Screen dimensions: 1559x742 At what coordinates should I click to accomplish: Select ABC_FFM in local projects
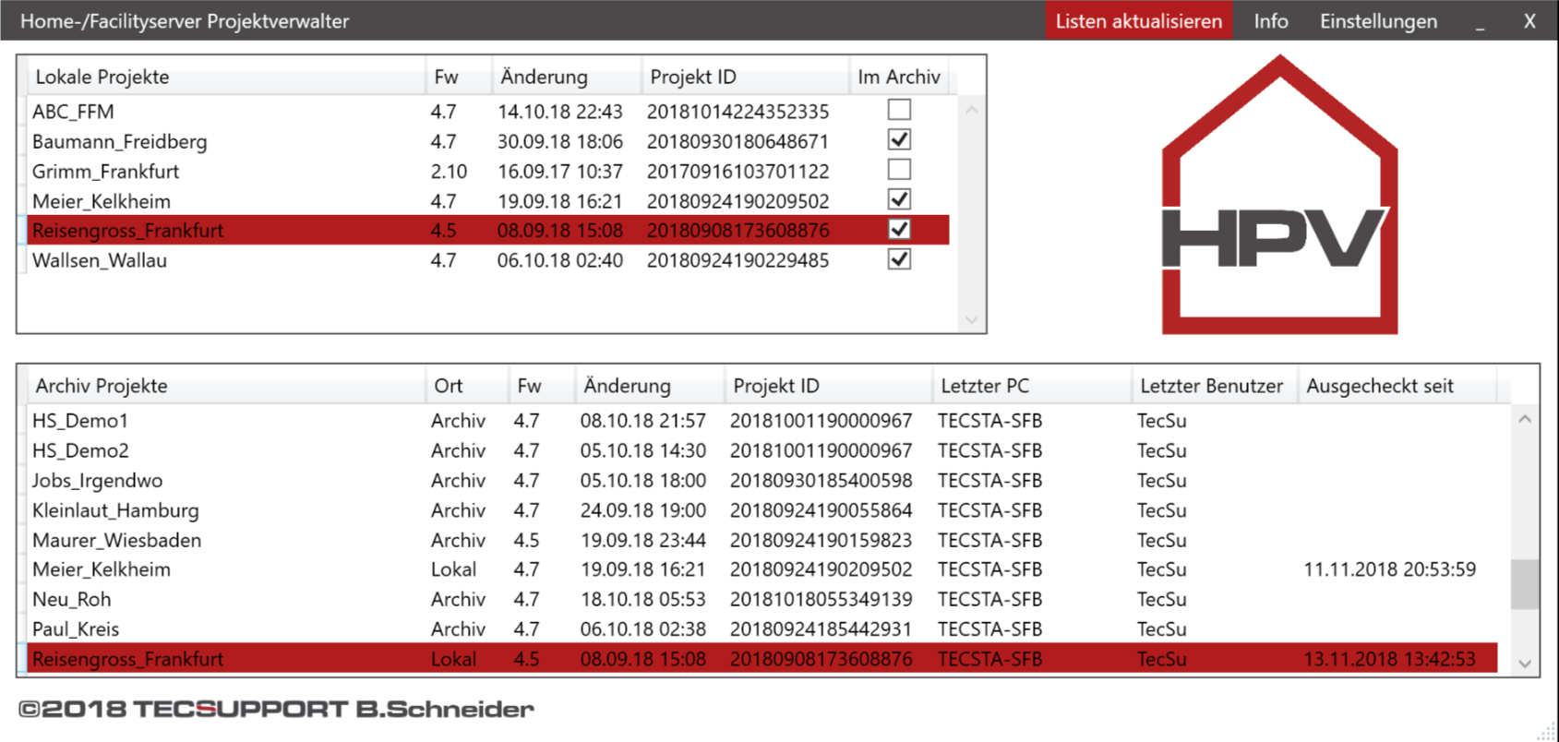point(74,112)
